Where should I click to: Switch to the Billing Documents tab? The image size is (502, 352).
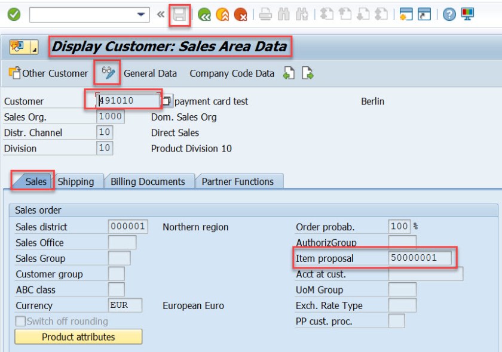tap(148, 181)
